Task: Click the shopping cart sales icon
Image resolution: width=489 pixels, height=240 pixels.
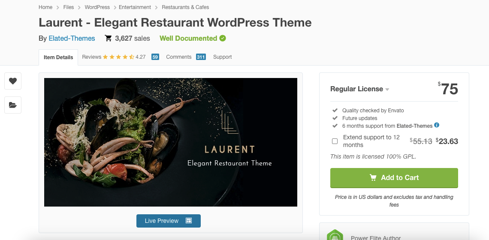Action: pyautogui.click(x=108, y=38)
